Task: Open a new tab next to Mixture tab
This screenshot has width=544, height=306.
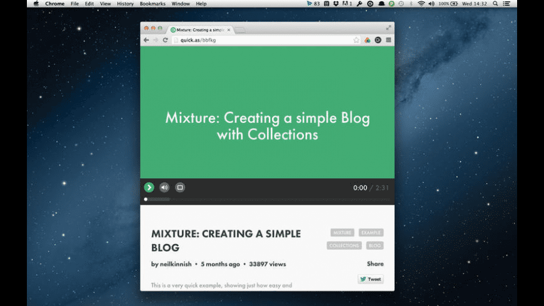Action: [x=240, y=31]
